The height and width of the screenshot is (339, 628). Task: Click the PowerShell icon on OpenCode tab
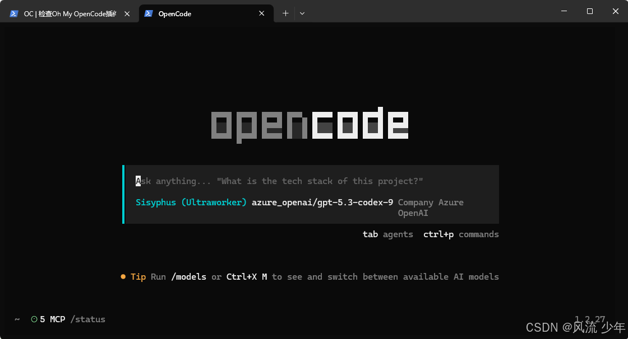point(149,13)
